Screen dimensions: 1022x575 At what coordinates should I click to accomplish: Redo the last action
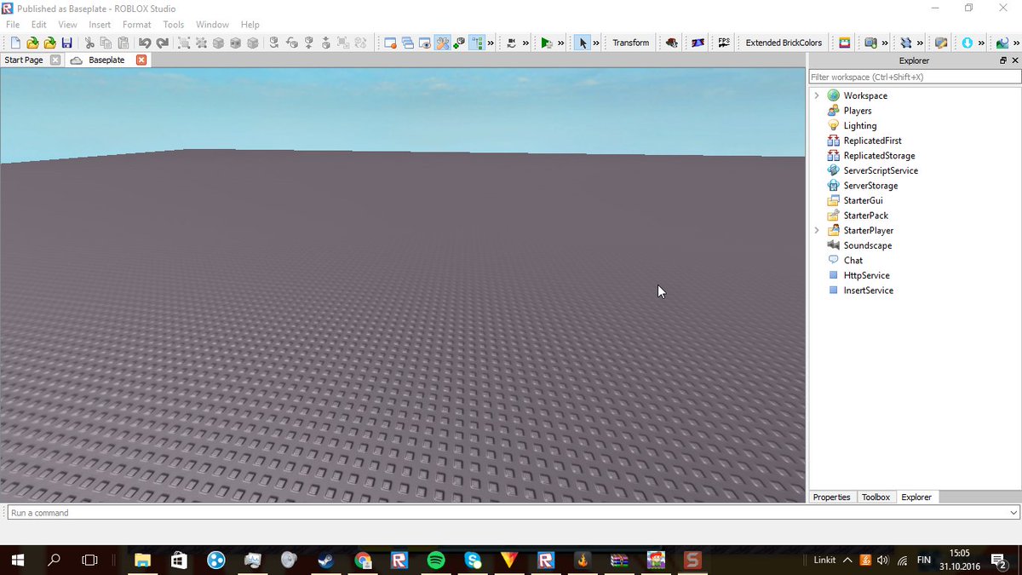click(x=162, y=43)
